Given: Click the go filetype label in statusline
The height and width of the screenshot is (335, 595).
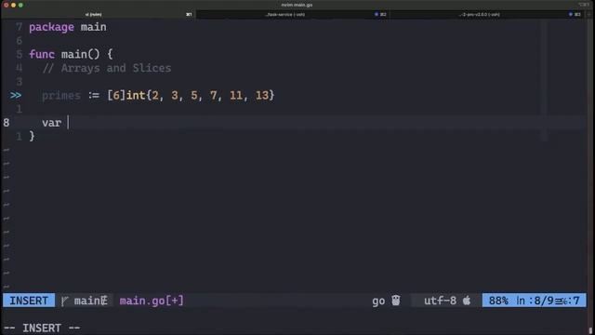Looking at the screenshot, I should click(378, 301).
